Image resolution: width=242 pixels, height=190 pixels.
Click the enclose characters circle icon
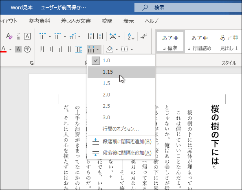pyautogui.click(x=27, y=49)
